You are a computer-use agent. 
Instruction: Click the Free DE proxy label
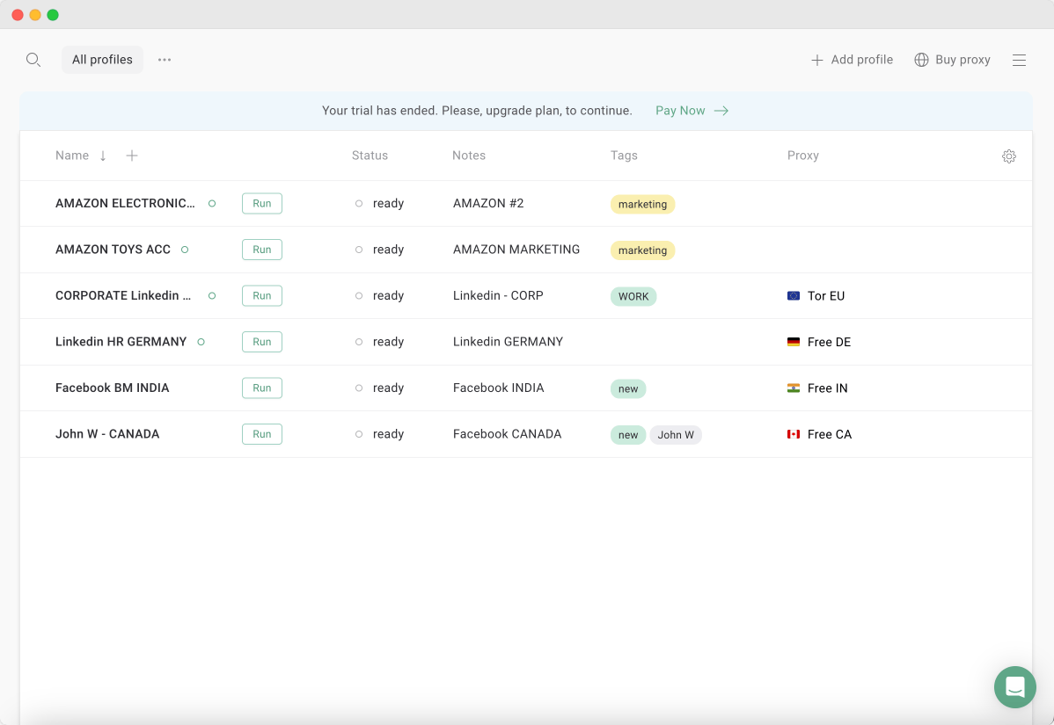(x=829, y=343)
